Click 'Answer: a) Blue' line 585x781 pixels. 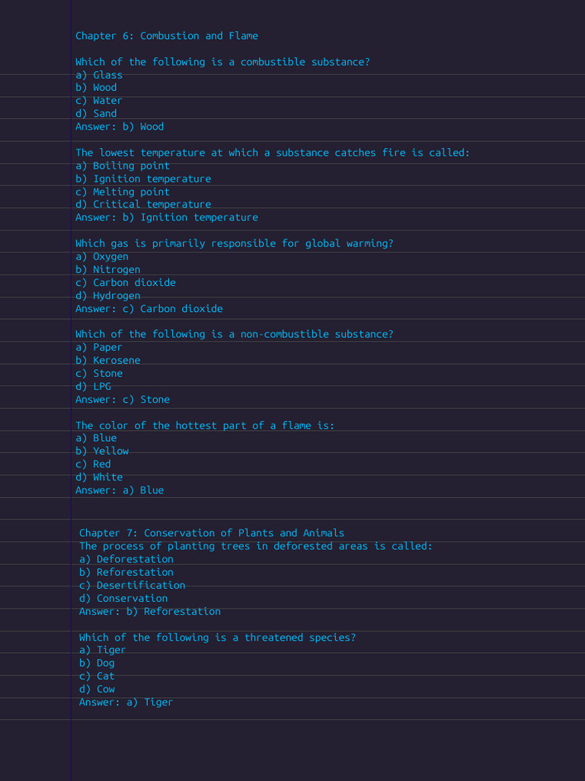coord(120,490)
